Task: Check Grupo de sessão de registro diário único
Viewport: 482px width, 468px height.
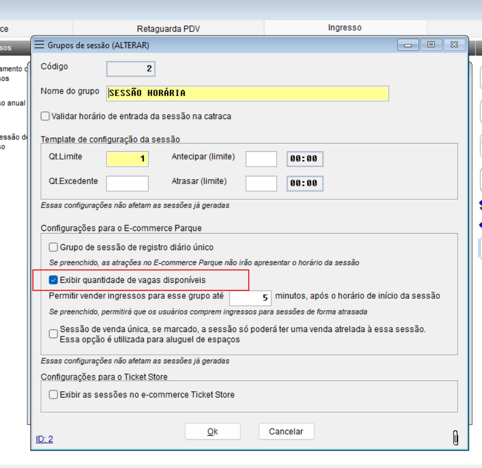Action: [x=53, y=247]
